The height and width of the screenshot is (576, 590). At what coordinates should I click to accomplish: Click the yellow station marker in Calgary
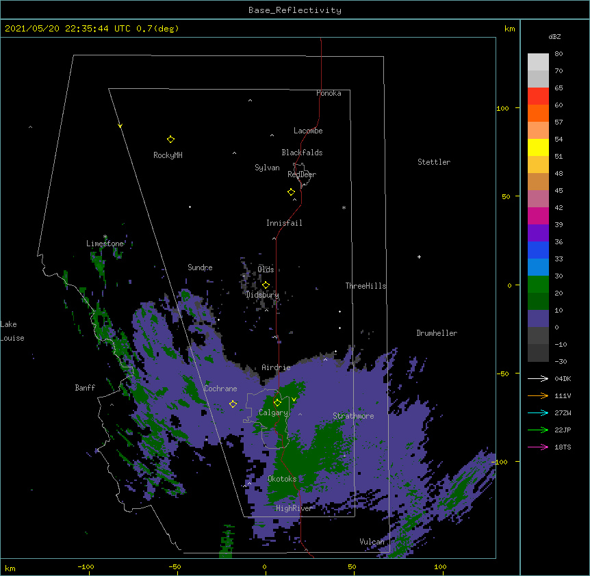tap(277, 403)
